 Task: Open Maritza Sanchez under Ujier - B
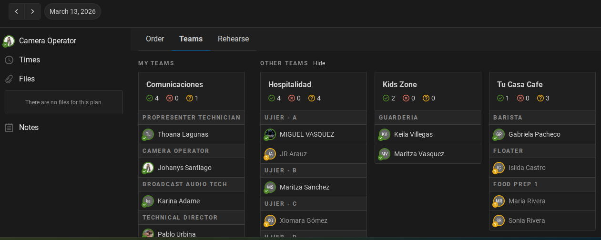click(x=304, y=187)
